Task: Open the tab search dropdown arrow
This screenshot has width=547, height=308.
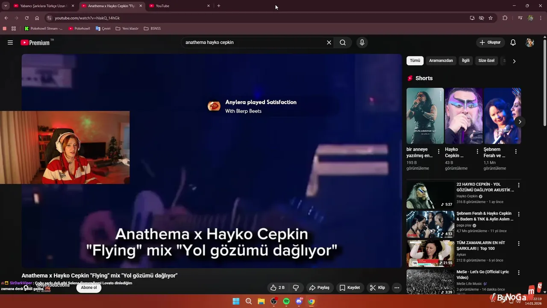Action: [6, 6]
